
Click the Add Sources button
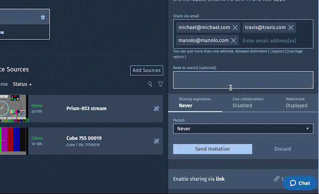[146, 71]
